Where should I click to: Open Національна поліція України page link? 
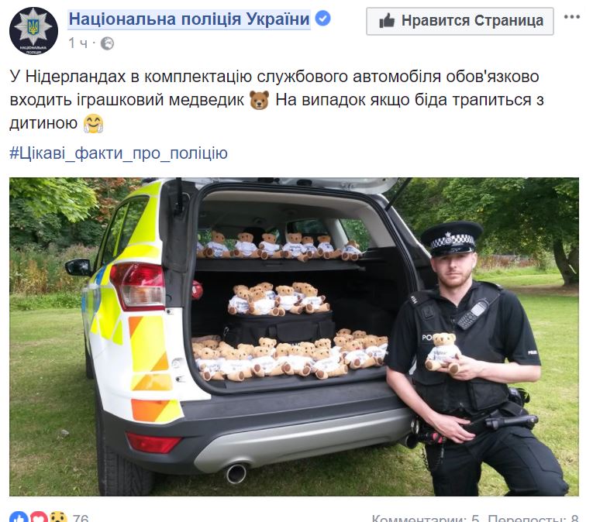coord(189,19)
